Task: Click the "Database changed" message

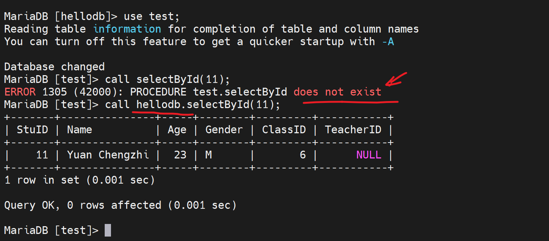Action: coord(54,67)
